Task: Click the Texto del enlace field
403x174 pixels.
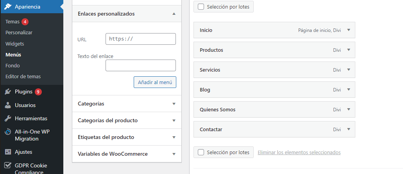Action: (x=141, y=65)
